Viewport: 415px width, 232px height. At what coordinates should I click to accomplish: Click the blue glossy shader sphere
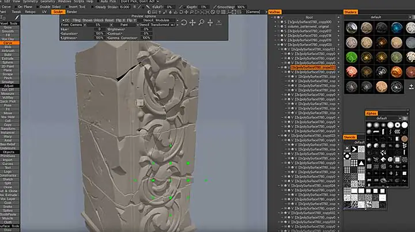tap(397, 28)
